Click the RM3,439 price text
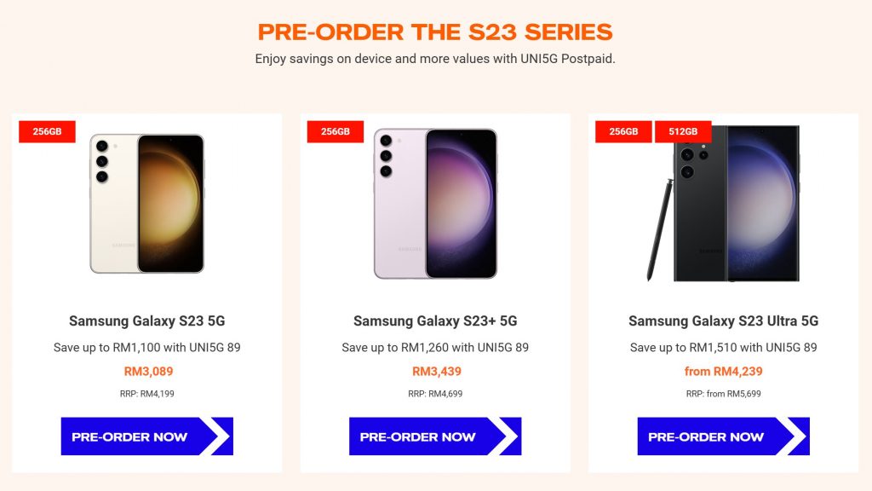872x491 pixels. [x=437, y=372]
